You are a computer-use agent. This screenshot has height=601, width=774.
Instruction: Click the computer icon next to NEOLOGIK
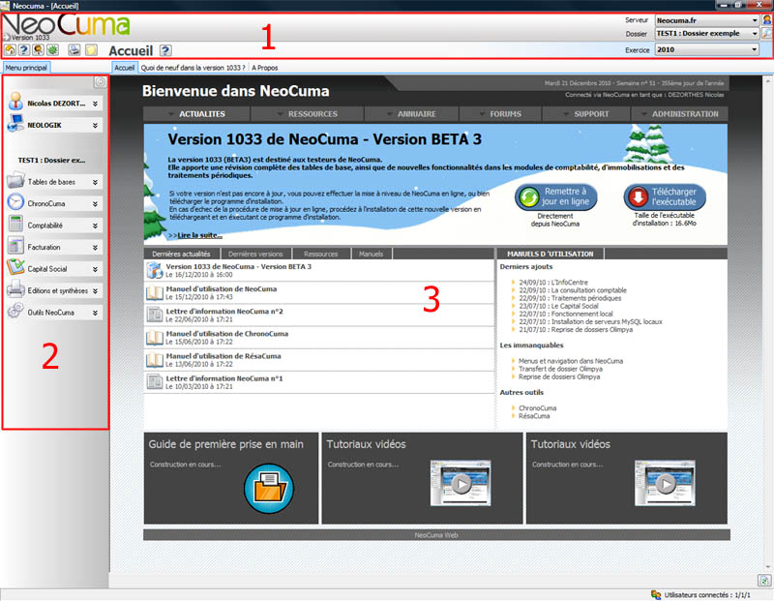pyautogui.click(x=15, y=124)
